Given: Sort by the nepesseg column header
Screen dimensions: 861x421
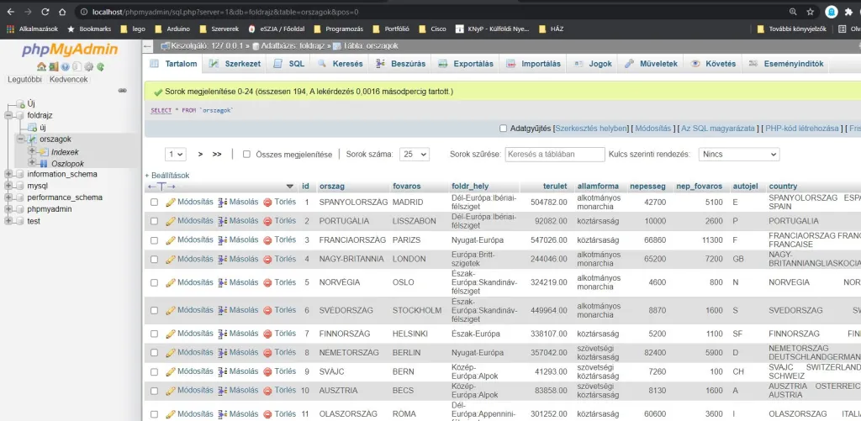Looking at the screenshot, I should pos(647,186).
